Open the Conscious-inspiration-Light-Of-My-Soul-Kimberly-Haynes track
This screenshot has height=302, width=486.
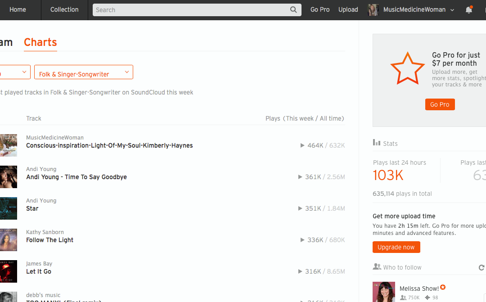pyautogui.click(x=109, y=145)
